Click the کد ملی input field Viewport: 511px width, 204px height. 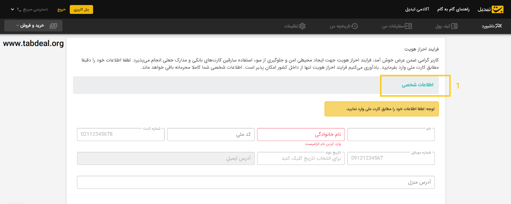coord(211,135)
